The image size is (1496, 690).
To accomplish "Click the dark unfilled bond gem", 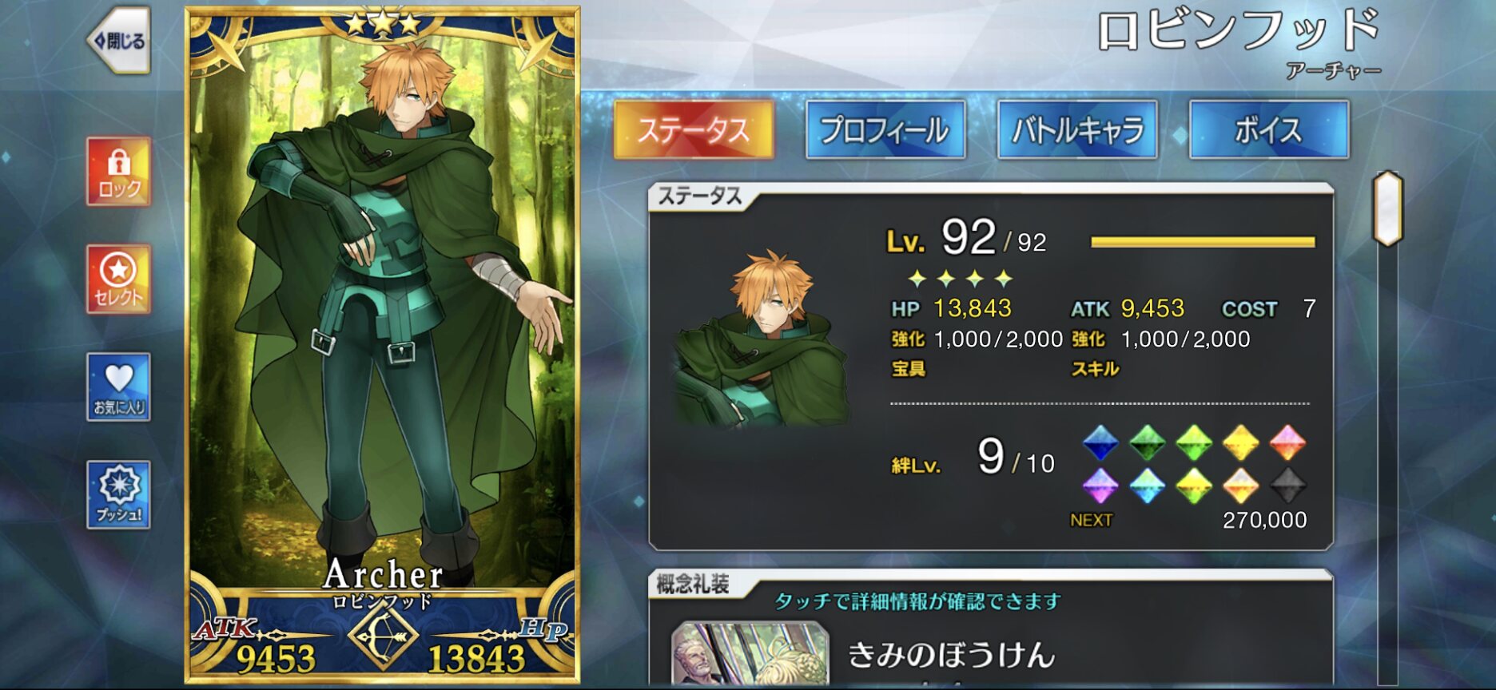I will click(x=1287, y=485).
